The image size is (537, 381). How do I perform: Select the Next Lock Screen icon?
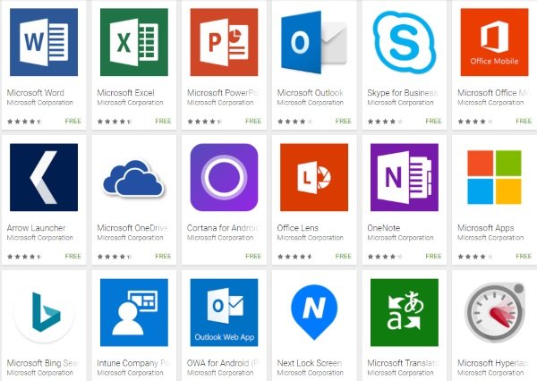click(314, 311)
